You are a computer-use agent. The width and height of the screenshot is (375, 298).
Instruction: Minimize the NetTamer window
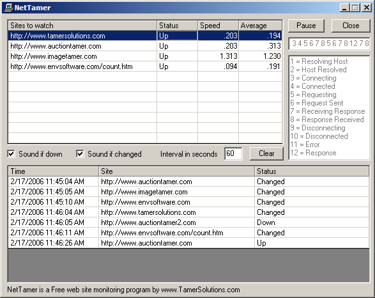pos(344,8)
